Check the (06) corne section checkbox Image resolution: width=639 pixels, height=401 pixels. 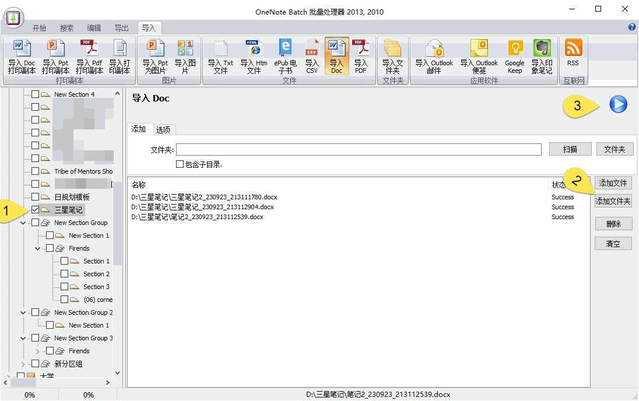pos(64,300)
